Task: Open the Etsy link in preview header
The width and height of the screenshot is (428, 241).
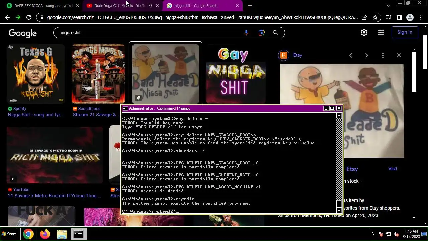Action: (298, 55)
